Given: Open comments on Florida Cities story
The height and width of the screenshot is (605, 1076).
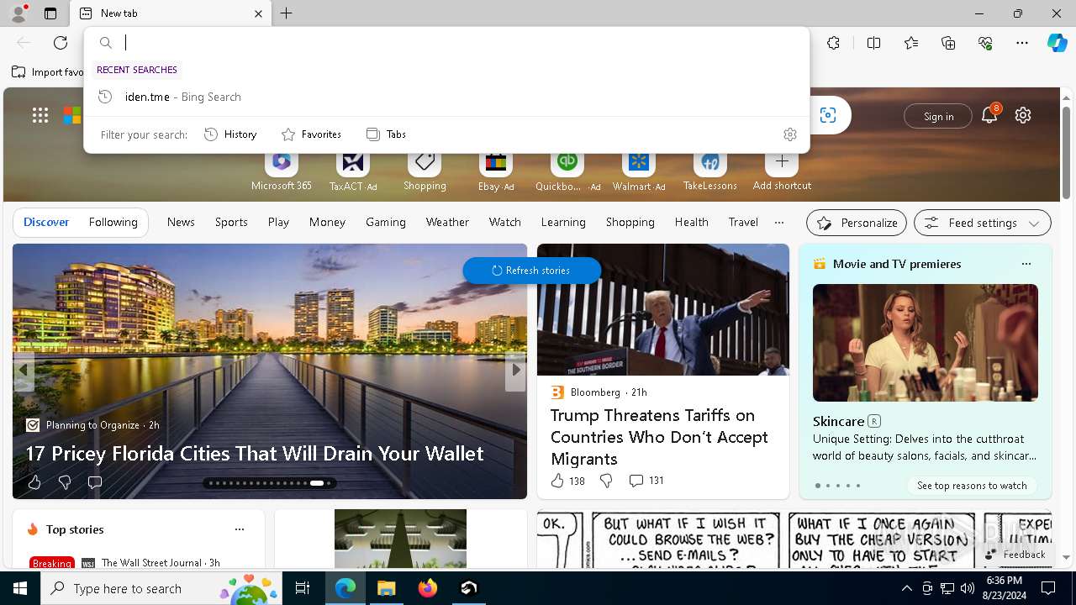Looking at the screenshot, I should coord(95,482).
